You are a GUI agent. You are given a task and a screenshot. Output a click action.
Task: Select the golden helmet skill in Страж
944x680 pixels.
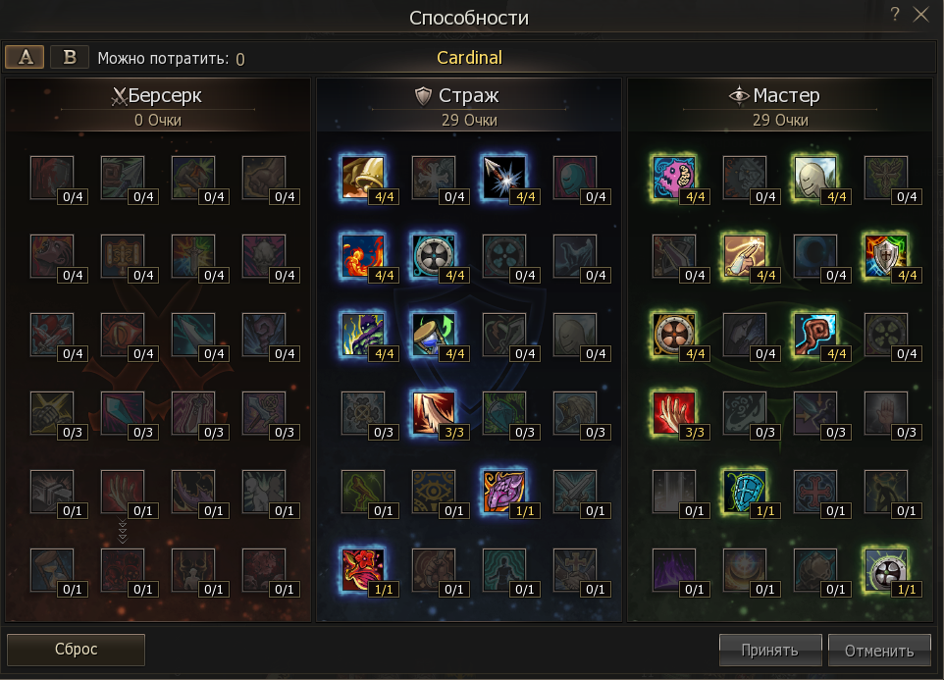coord(362,178)
